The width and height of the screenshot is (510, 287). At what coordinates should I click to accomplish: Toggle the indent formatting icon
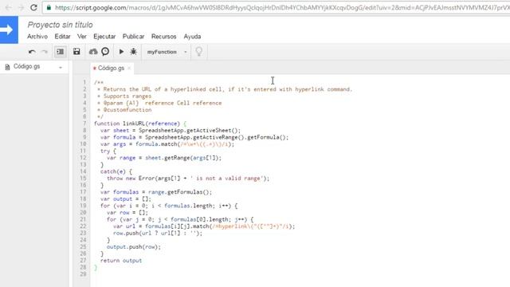[61, 52]
